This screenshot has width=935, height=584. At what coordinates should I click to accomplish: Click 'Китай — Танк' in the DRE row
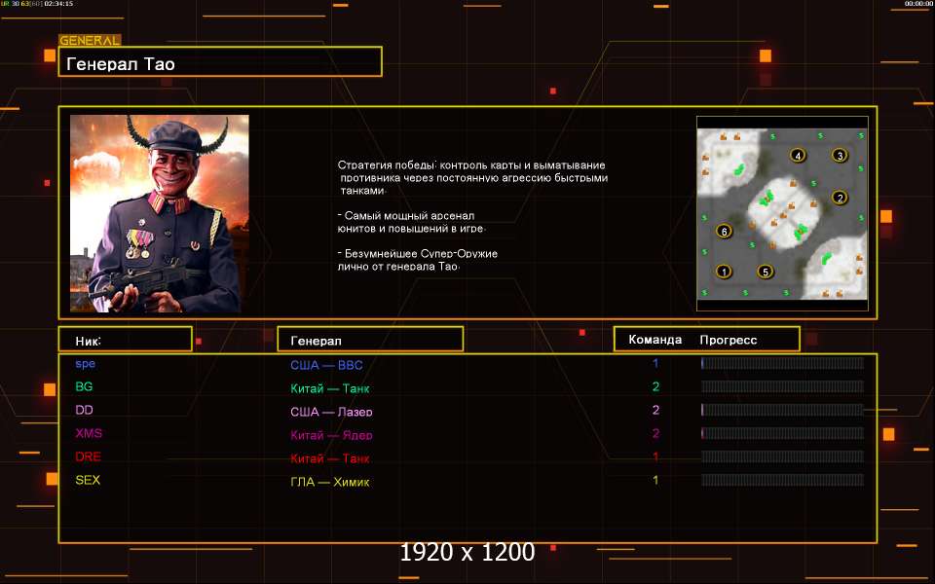coord(330,457)
